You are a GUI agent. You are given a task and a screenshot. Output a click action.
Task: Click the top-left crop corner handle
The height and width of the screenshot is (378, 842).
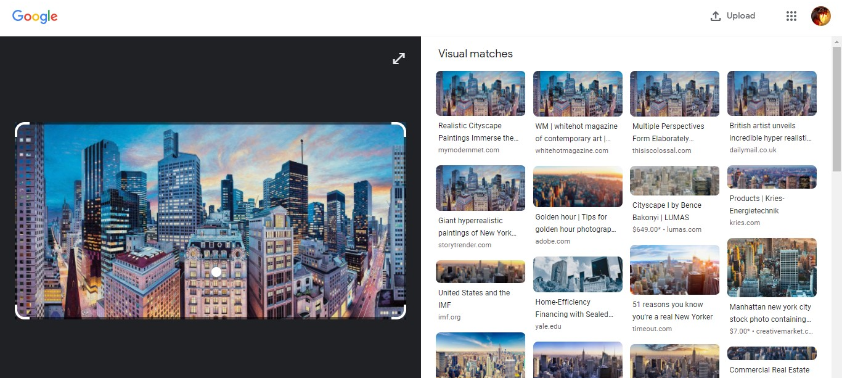click(22, 129)
